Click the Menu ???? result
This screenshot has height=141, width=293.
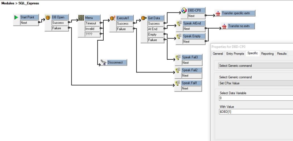click(92, 34)
